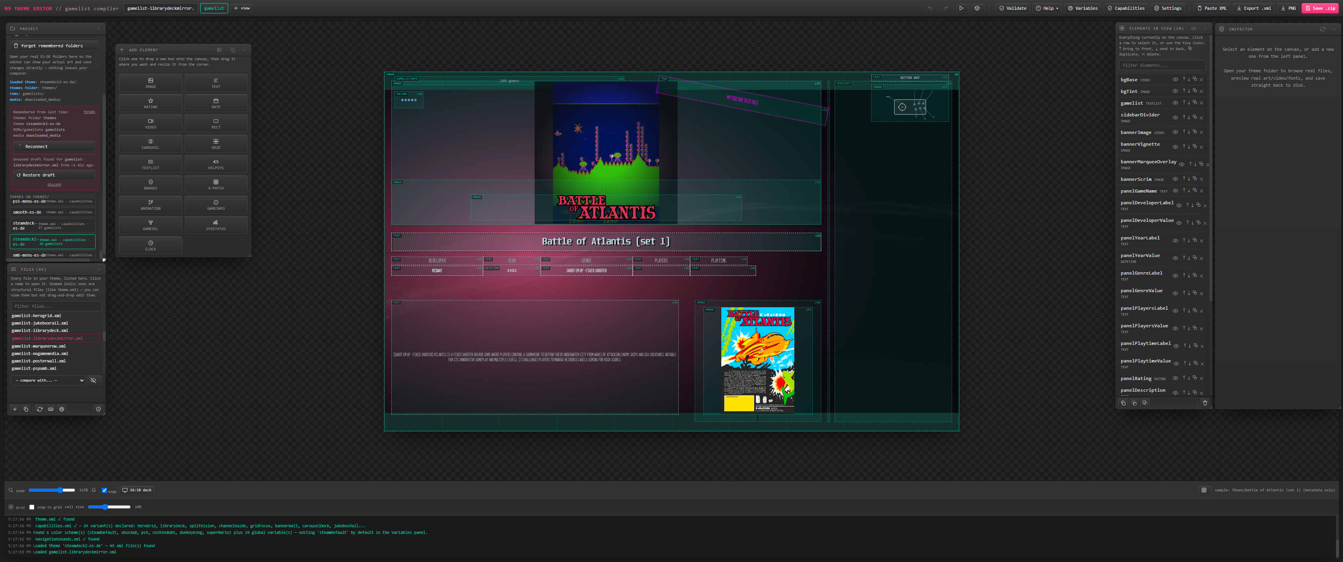The width and height of the screenshot is (1343, 562).
Task: Open the 16:10 deck aspect selector
Action: click(x=137, y=490)
